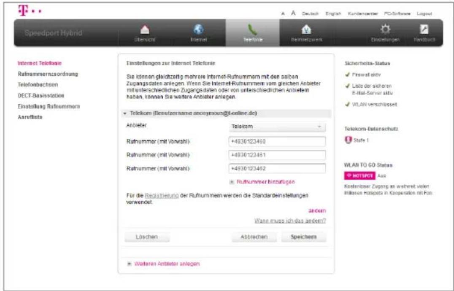The width and height of the screenshot is (454, 291).
Task: Click the Speichern button
Action: 304,237
